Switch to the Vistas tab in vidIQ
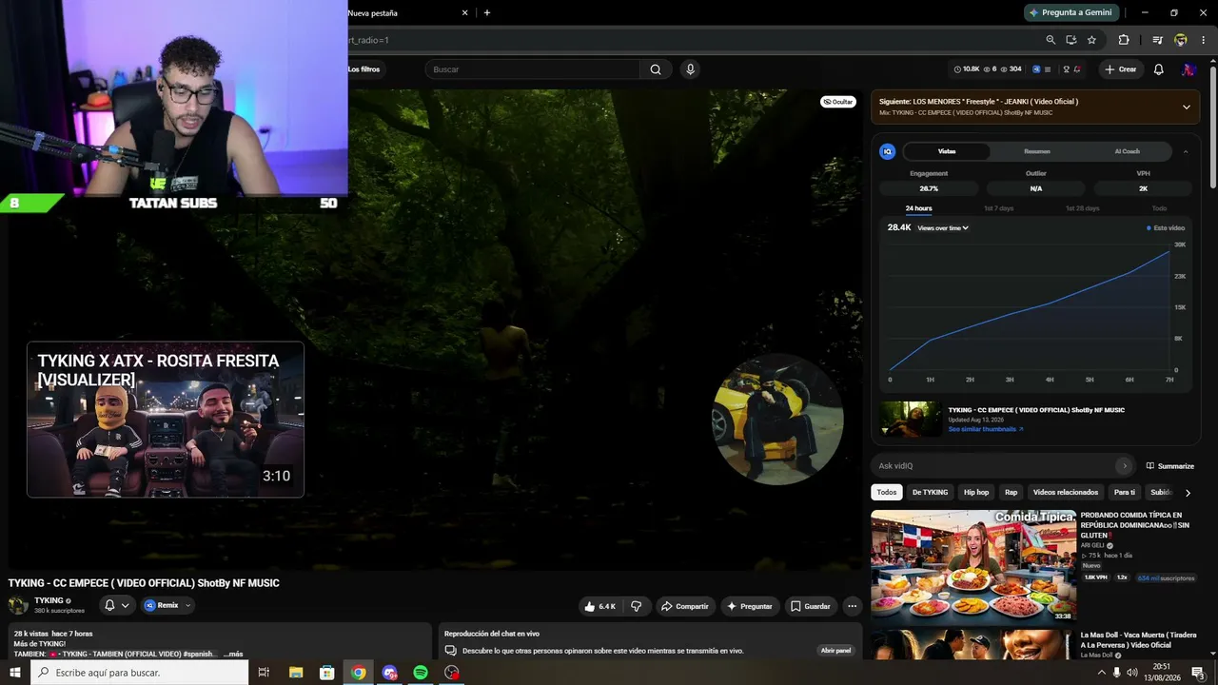 click(947, 151)
